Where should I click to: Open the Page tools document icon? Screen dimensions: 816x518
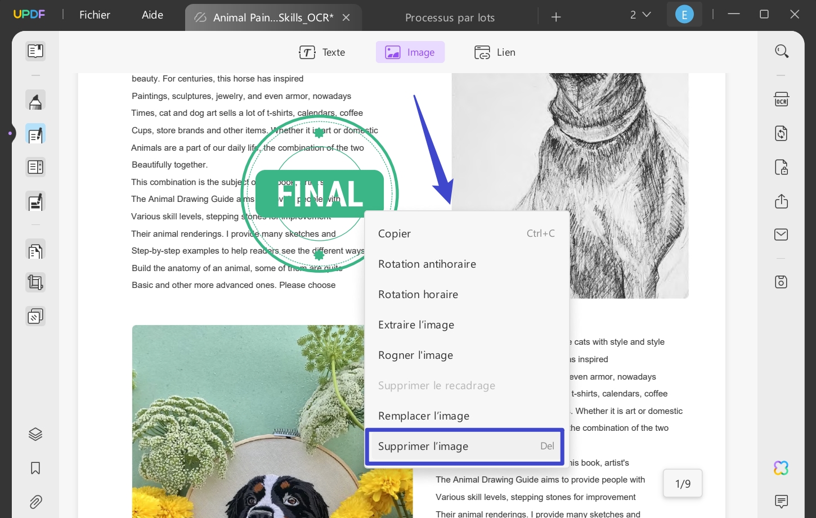35,250
